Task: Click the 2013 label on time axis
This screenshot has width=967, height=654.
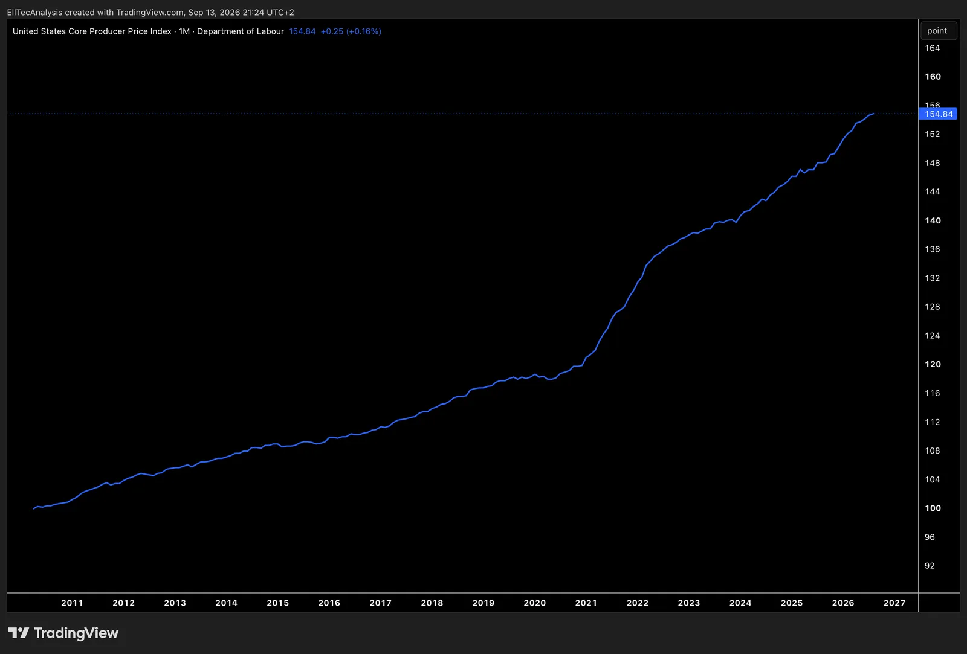Action: coord(175,603)
